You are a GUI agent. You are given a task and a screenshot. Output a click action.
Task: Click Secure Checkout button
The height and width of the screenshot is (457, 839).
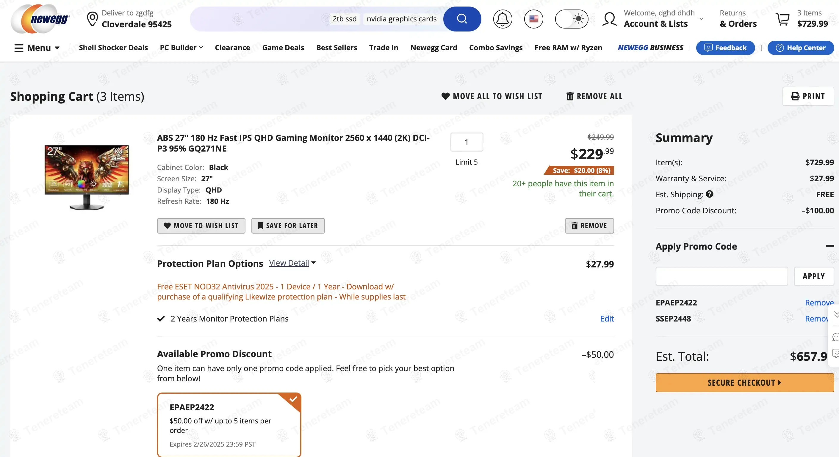click(745, 382)
